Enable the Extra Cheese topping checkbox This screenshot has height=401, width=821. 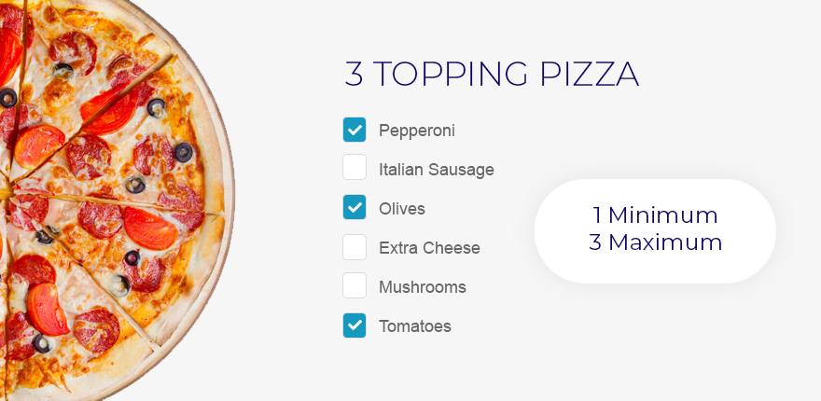pyautogui.click(x=355, y=247)
